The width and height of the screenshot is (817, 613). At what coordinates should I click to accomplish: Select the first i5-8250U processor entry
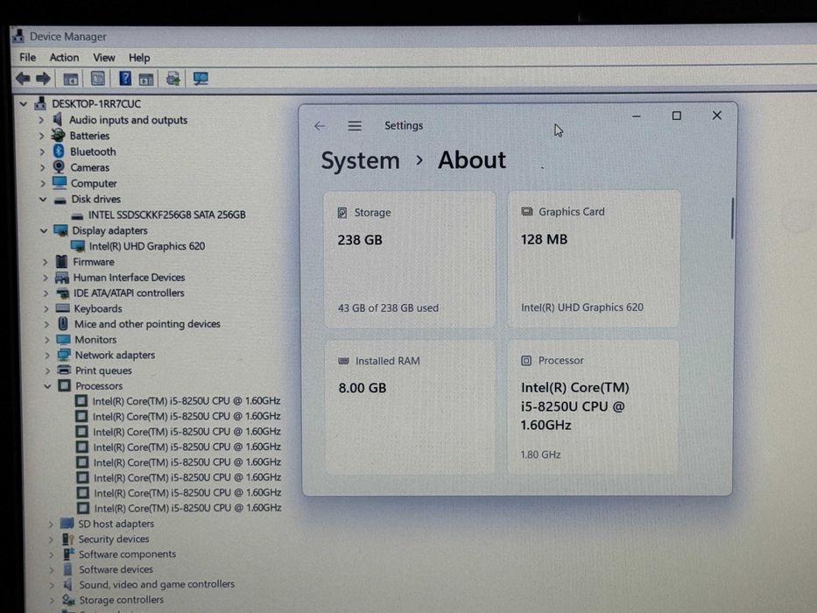point(187,401)
